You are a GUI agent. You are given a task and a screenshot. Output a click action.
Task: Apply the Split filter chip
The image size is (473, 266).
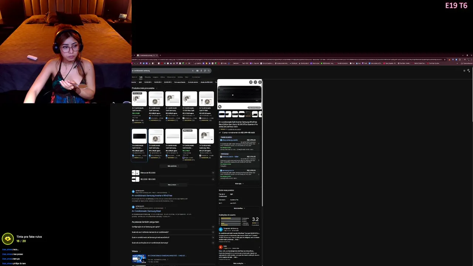pyautogui.click(x=140, y=82)
